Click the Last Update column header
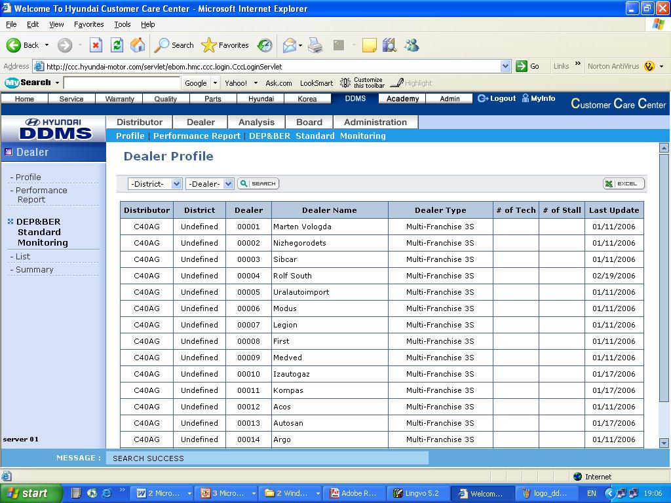 (614, 210)
